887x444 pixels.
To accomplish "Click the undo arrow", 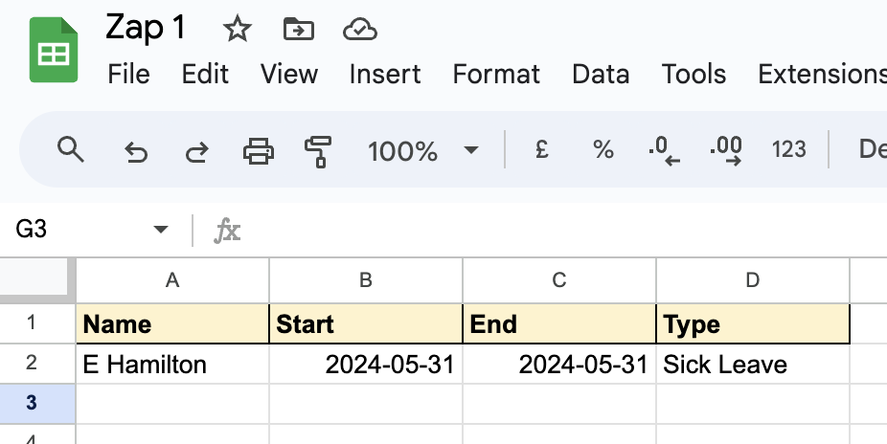I will pyautogui.click(x=136, y=151).
